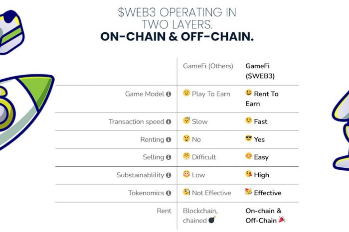Click the info icon beside Selling

coord(169,157)
